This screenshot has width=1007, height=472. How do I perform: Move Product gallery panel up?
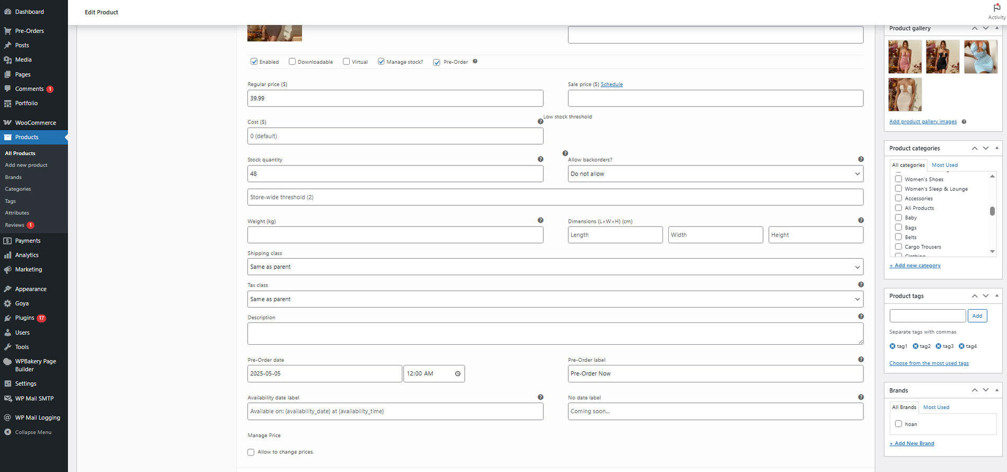pyautogui.click(x=975, y=28)
